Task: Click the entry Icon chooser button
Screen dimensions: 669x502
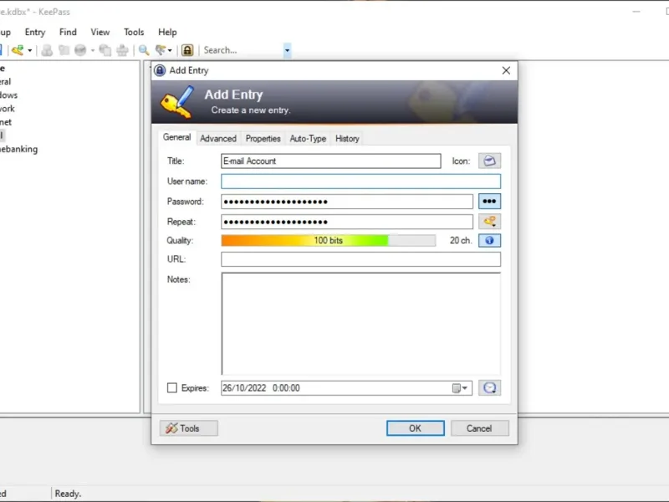Action: tap(489, 161)
